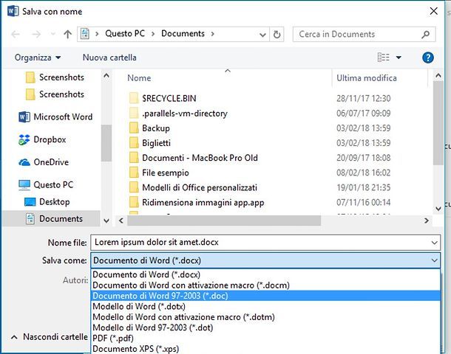The image size is (451, 354).
Task: Go up one folder level
Action: [67, 34]
